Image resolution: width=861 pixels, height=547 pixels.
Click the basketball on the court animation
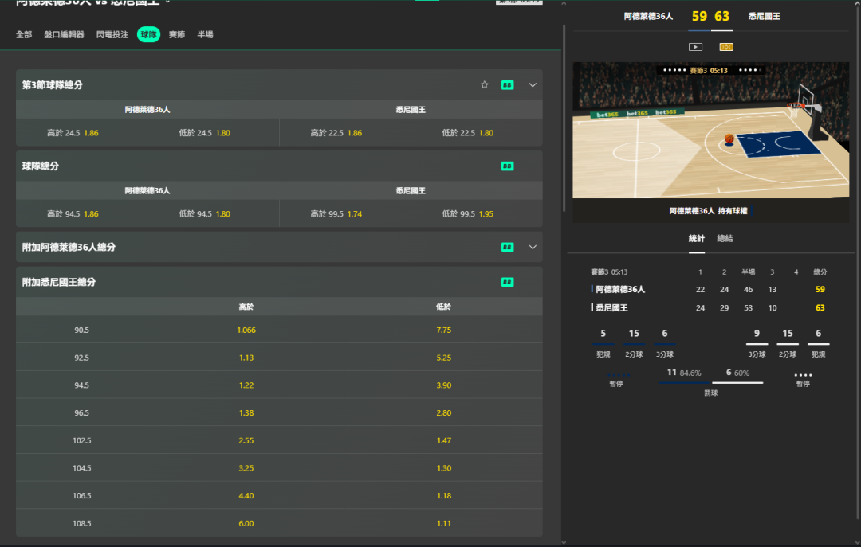pyautogui.click(x=729, y=139)
